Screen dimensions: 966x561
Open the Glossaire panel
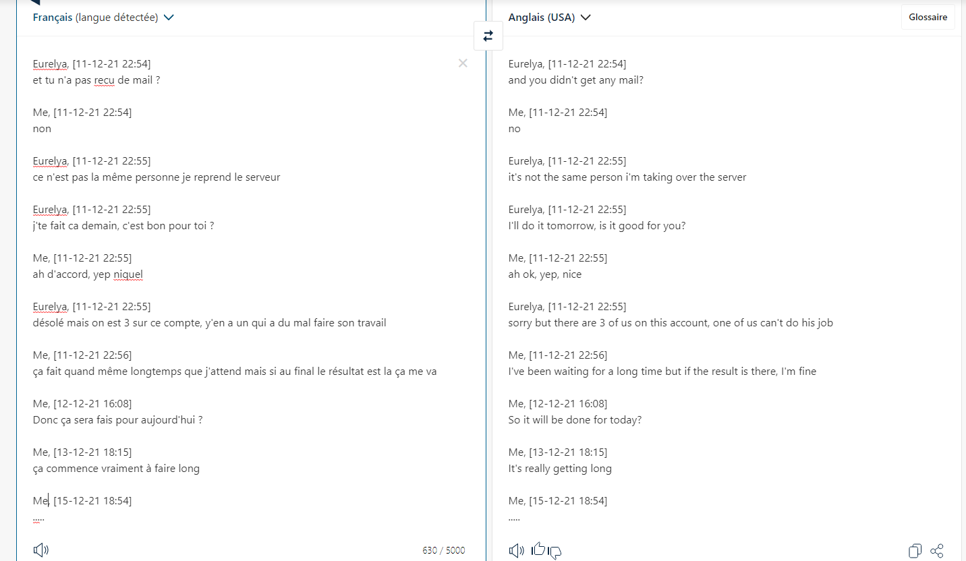tap(928, 18)
